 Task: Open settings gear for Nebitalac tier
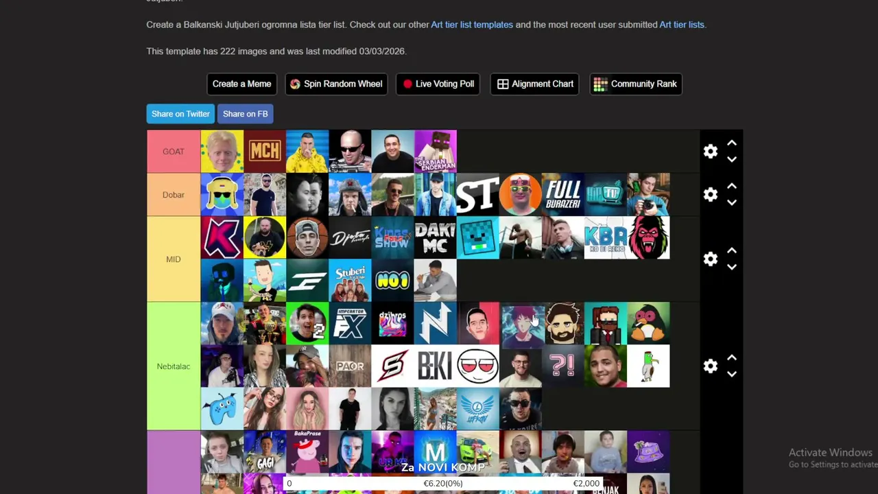pos(710,366)
